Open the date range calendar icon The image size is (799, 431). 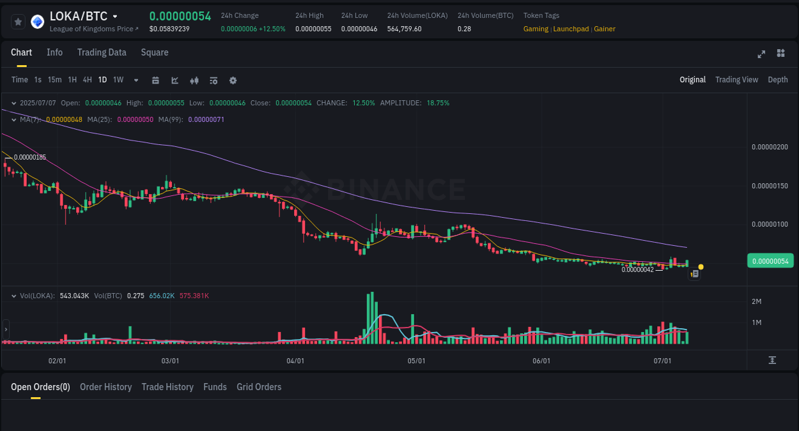(x=155, y=80)
